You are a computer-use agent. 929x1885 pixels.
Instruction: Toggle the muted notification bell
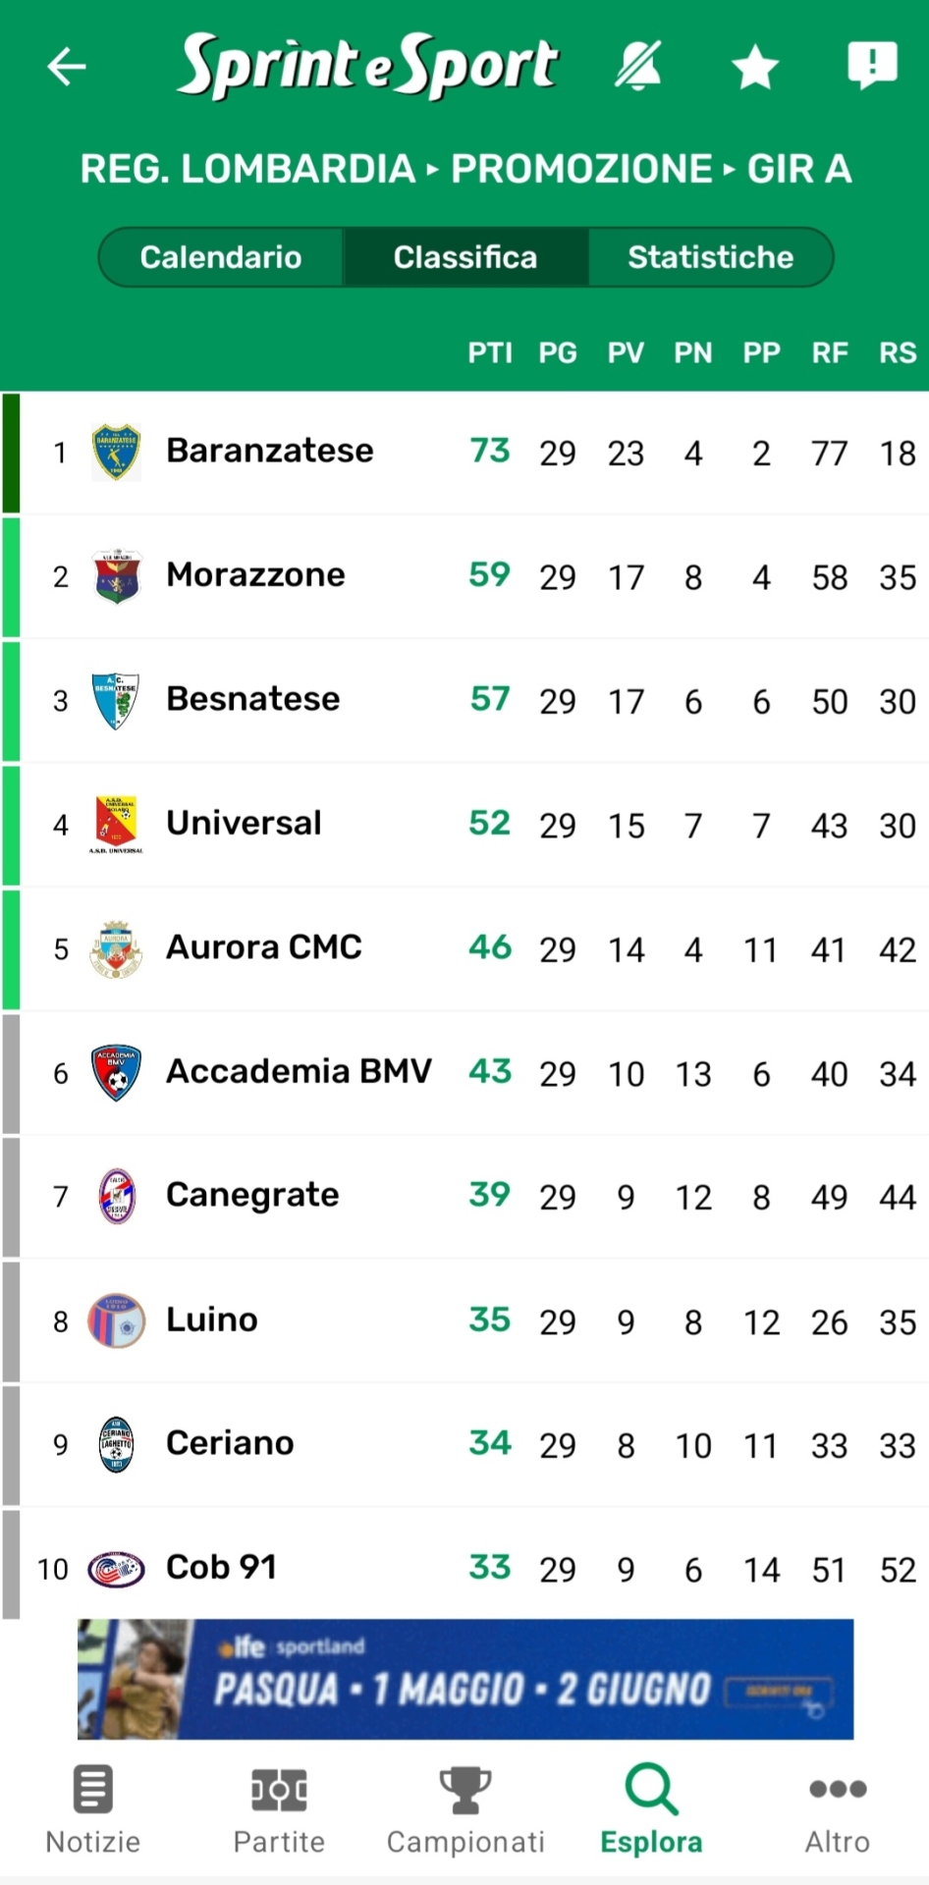(638, 67)
